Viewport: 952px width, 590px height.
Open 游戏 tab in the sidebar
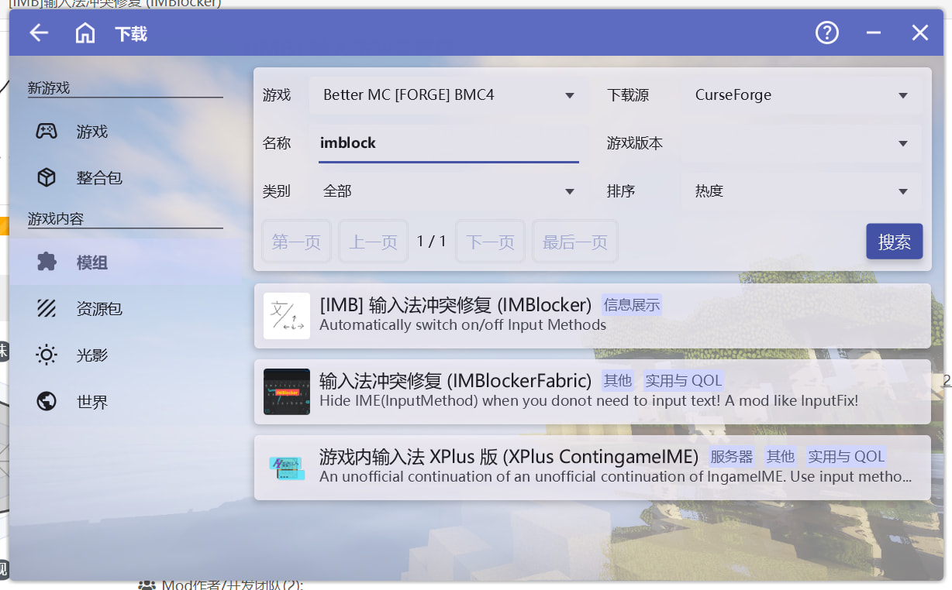(x=126, y=132)
